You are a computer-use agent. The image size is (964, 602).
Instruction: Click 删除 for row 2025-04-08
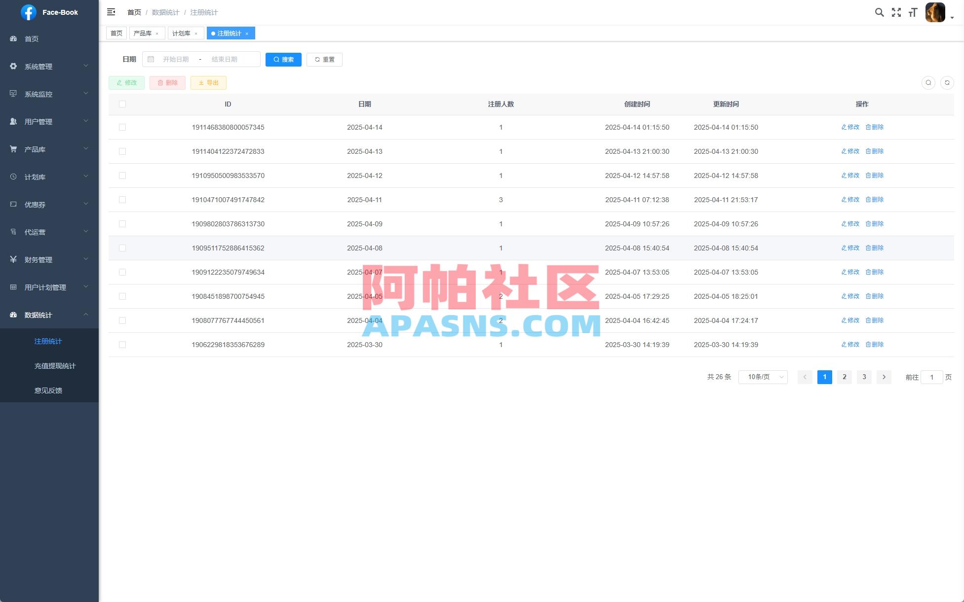[x=874, y=248]
